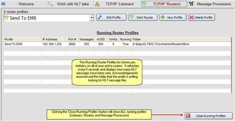Click the Folder column header
This screenshot has width=236, height=122.
(x=181, y=39)
